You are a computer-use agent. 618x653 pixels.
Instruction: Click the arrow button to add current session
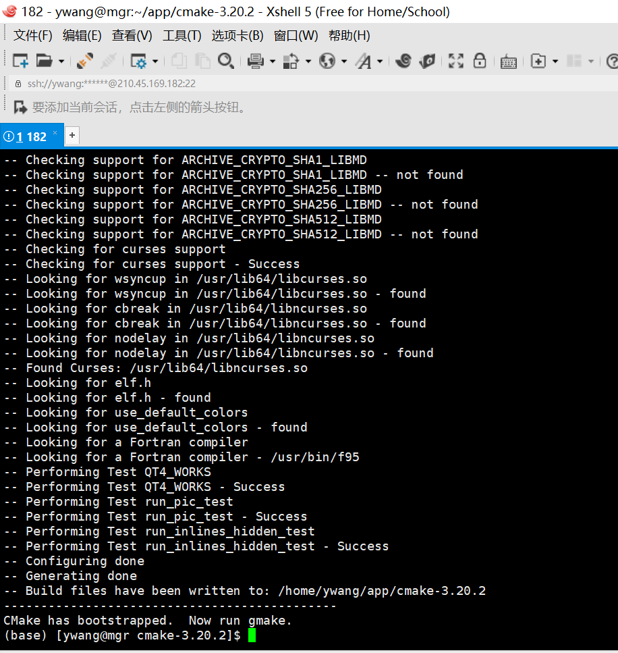21,107
